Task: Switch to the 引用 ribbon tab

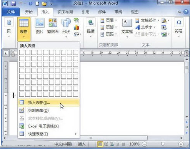Action: (x=85, y=12)
